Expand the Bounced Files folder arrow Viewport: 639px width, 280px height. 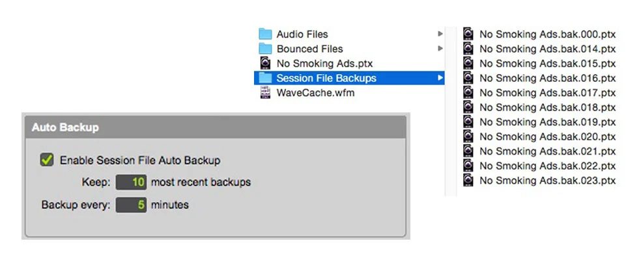click(440, 49)
